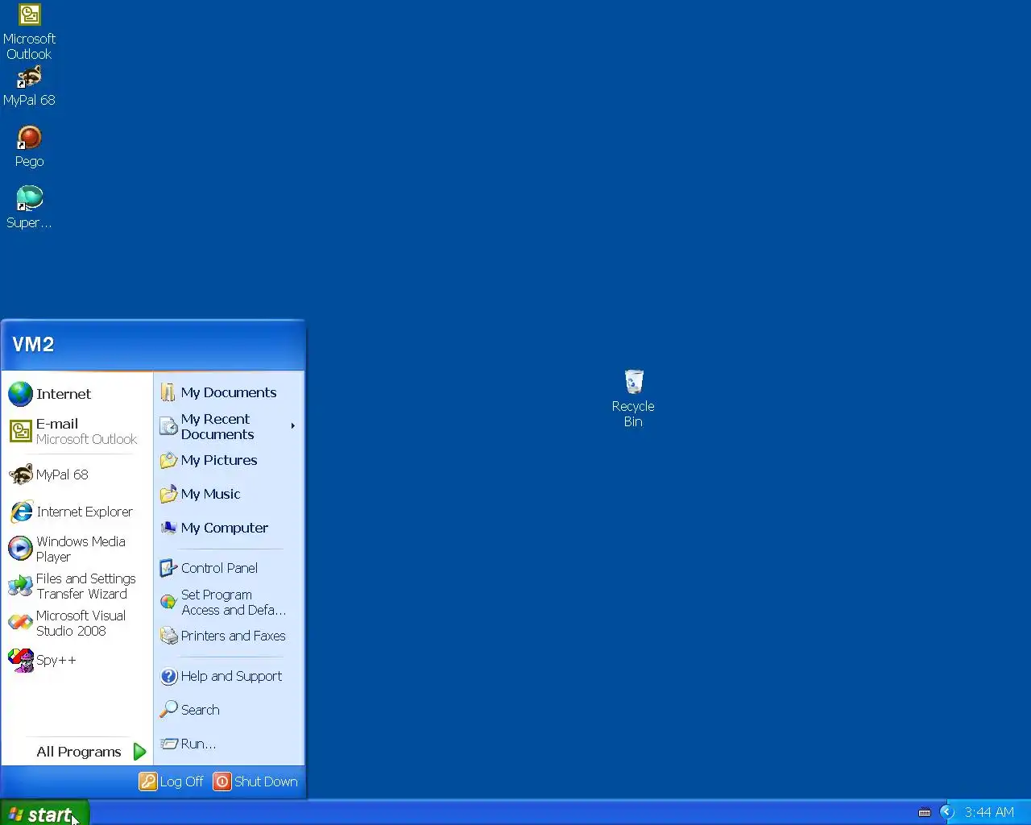Open Pego desktop shortcut
1031x825 pixels.
coord(29,147)
